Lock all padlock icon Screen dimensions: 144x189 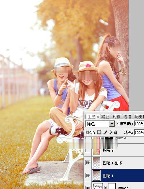point(116,132)
